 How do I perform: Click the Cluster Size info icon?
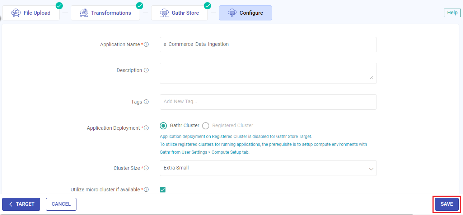tap(146, 168)
